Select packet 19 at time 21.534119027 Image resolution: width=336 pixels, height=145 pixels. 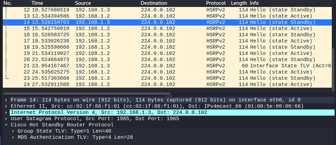(167, 53)
